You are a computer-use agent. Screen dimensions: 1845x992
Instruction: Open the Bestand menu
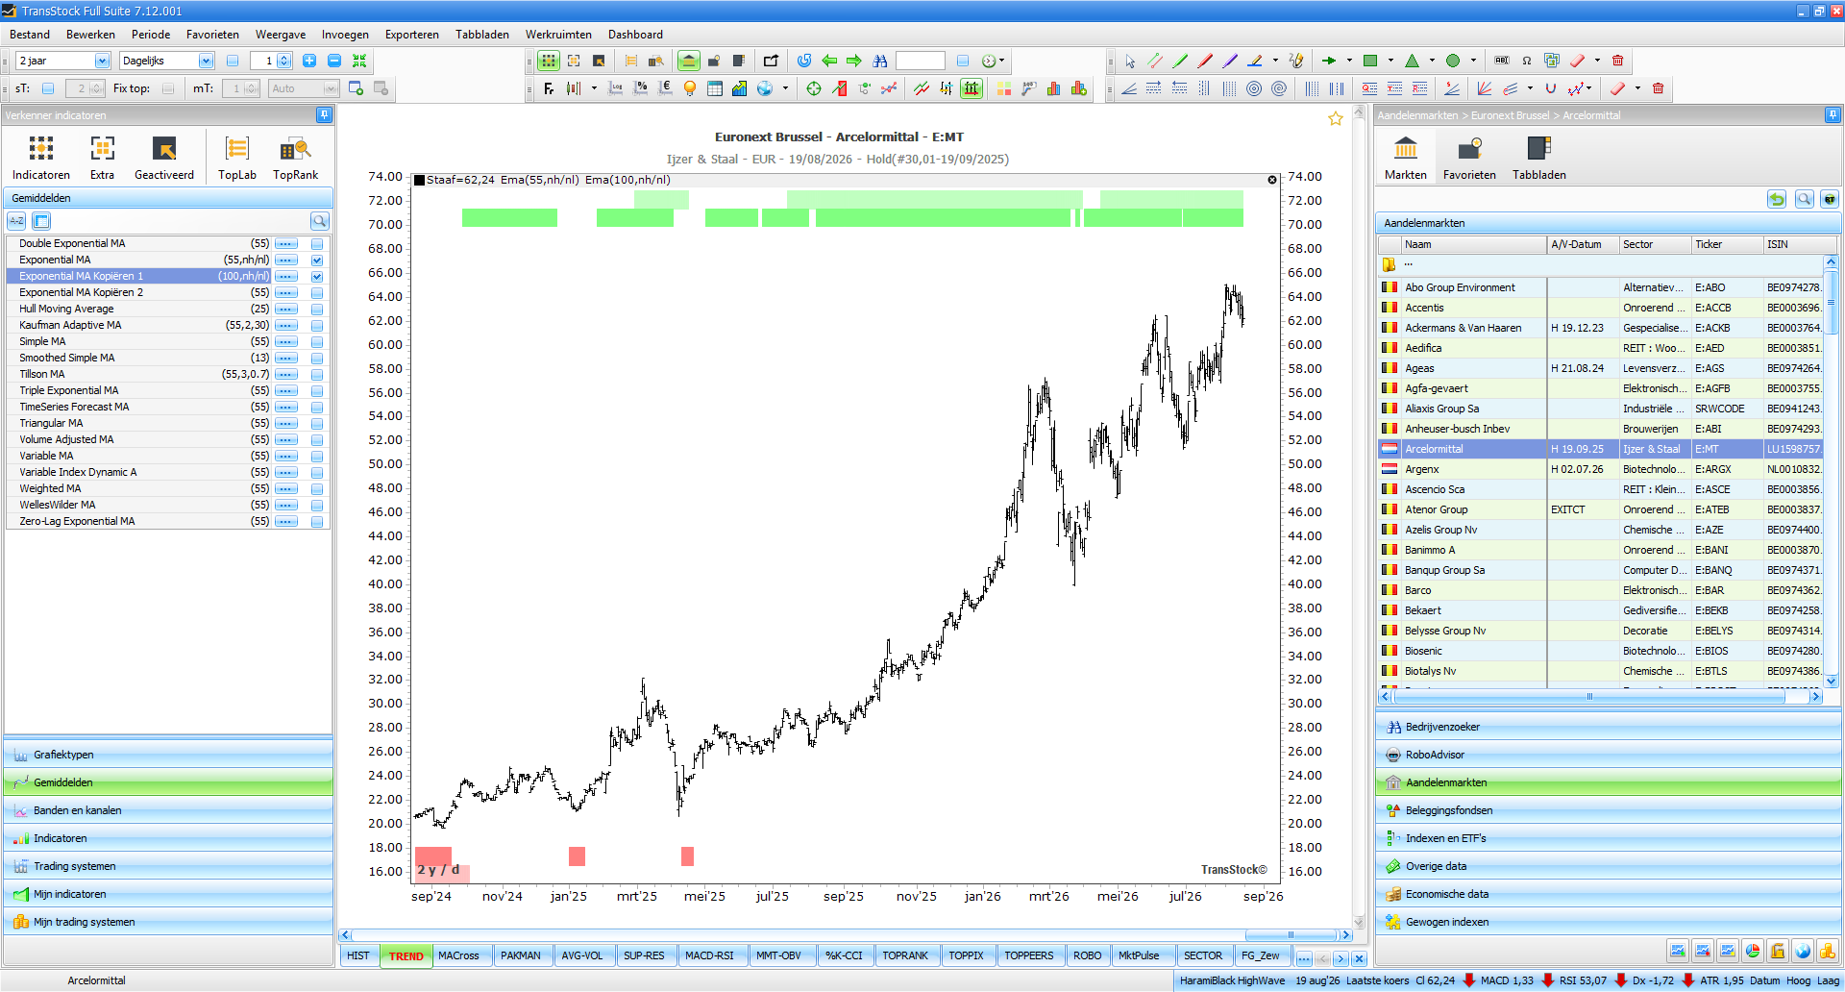click(30, 35)
